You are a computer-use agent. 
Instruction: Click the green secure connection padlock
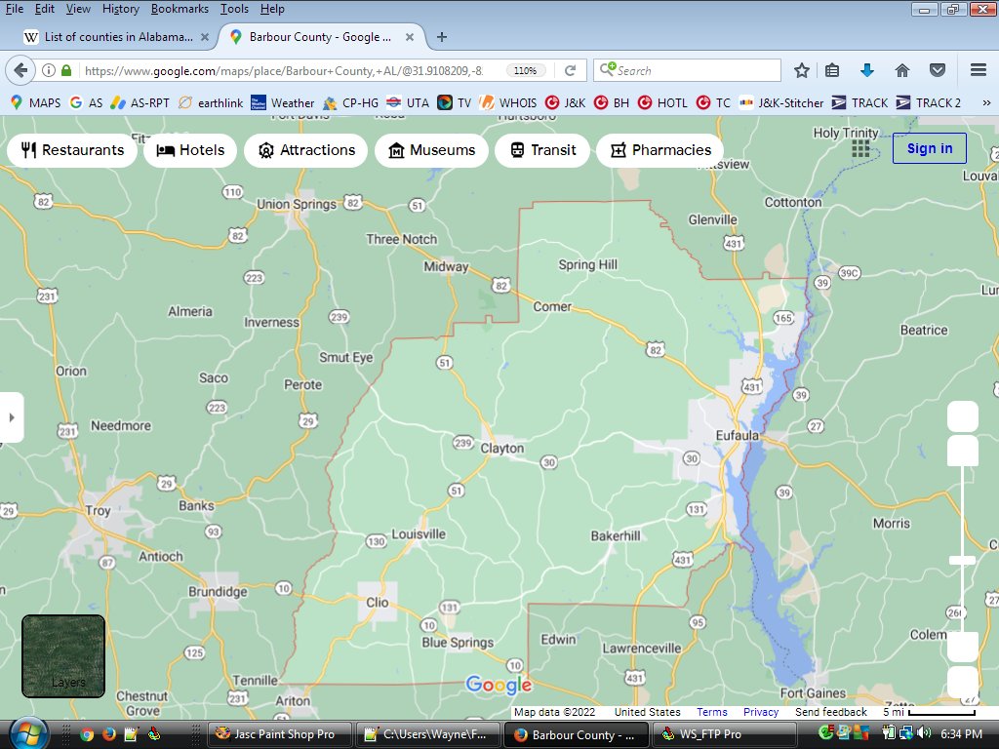pyautogui.click(x=66, y=70)
